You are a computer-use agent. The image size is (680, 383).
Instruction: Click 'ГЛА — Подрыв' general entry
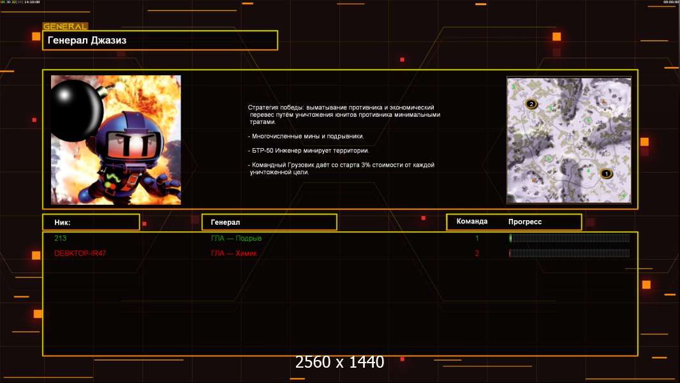pyautogui.click(x=237, y=238)
